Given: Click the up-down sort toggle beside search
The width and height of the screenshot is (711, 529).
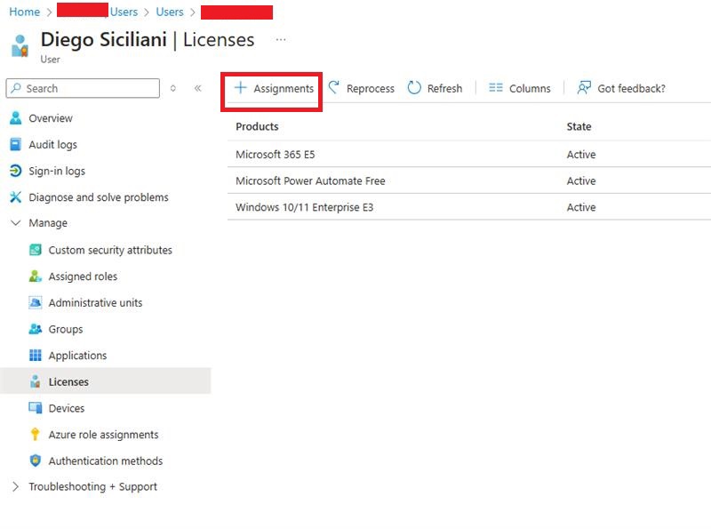Looking at the screenshot, I should [172, 88].
